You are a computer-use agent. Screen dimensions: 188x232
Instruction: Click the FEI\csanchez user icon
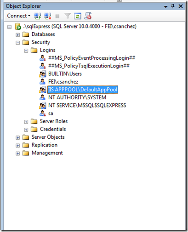coord(42,82)
